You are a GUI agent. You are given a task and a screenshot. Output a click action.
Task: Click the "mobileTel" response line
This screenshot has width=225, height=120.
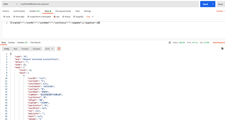36,114
